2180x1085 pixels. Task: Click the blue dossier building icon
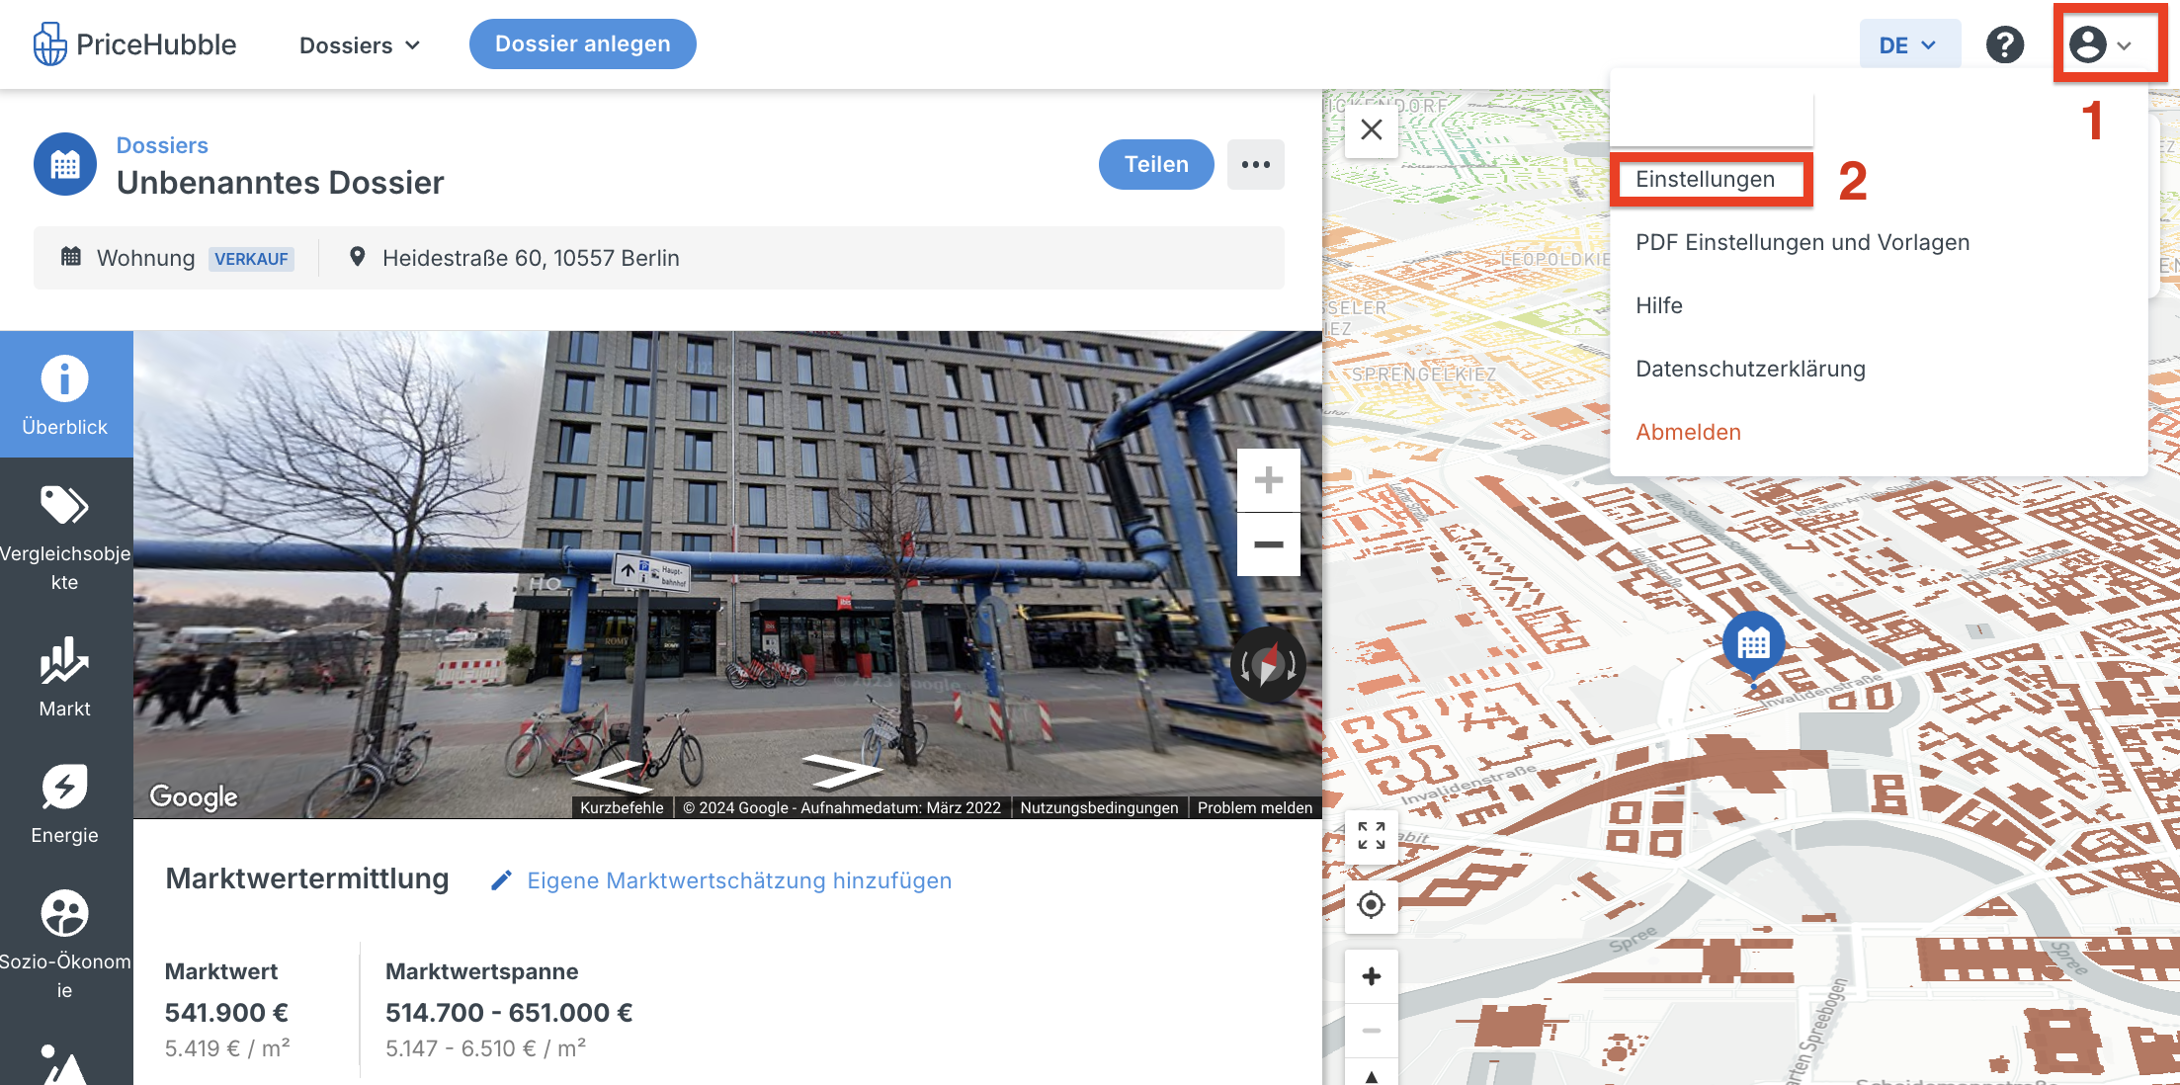[65, 164]
